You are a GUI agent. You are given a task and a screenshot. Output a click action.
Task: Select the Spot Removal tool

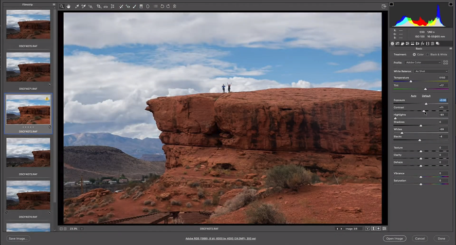point(121,6)
